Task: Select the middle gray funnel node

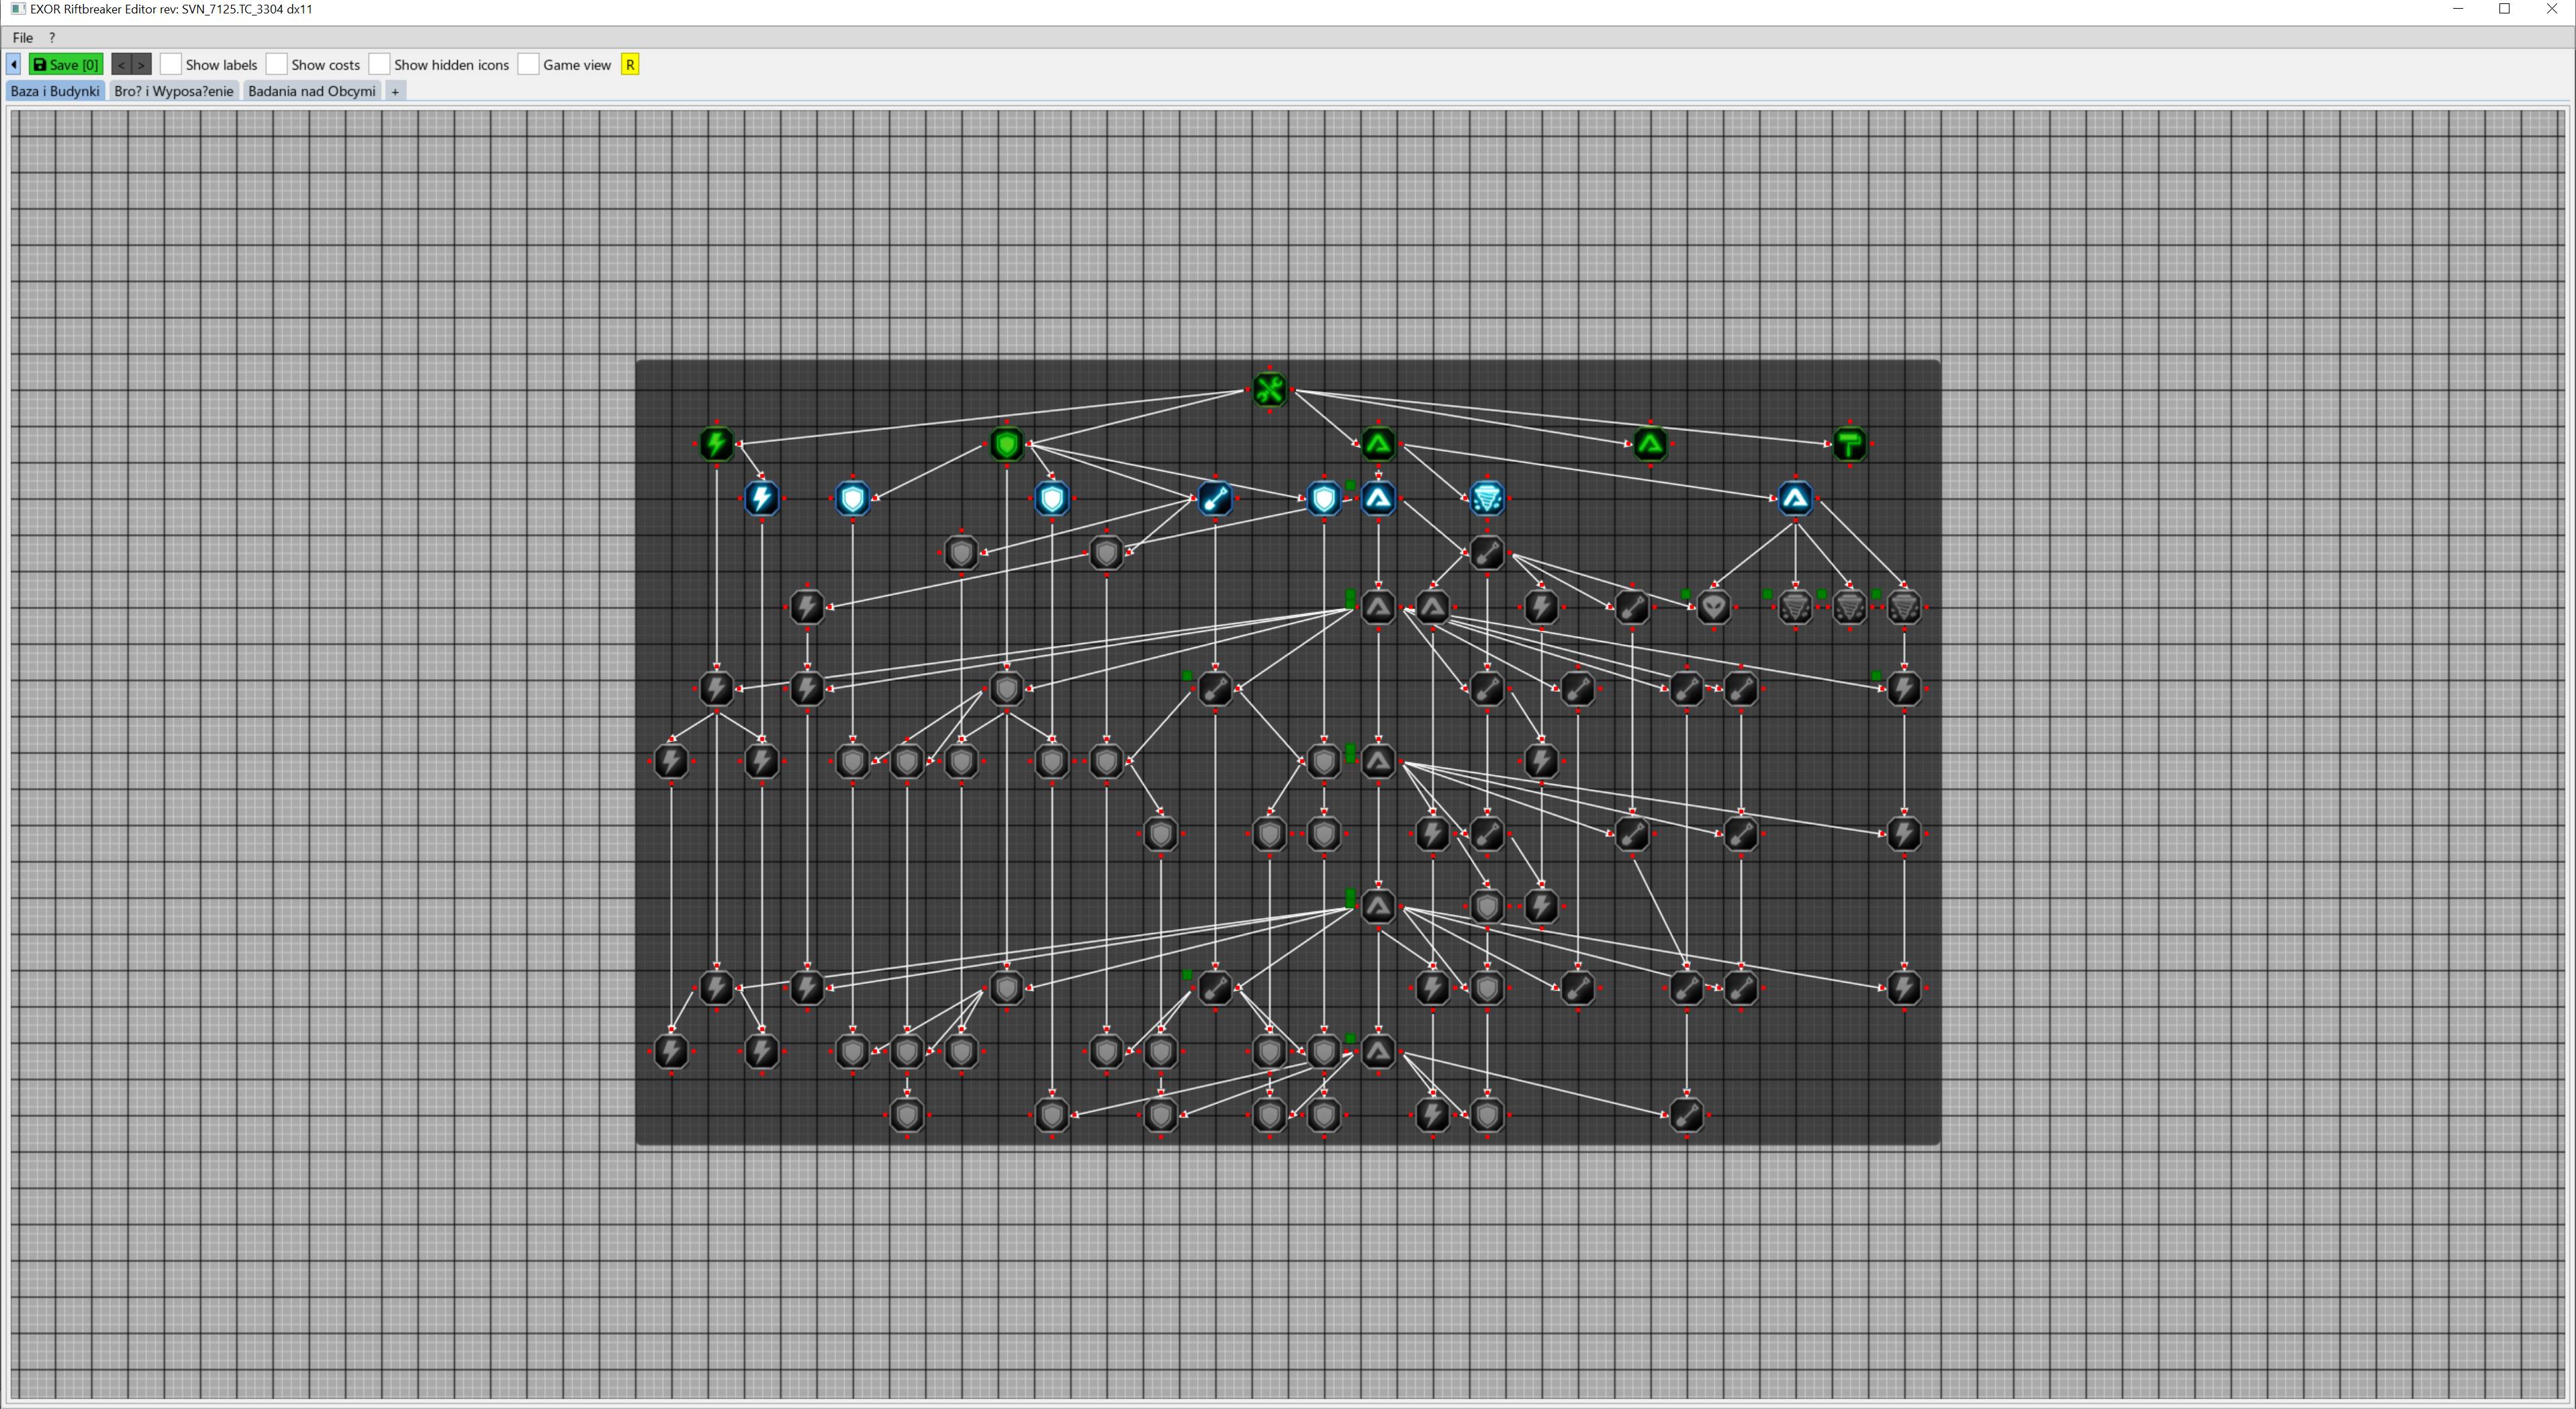Action: (1849, 607)
